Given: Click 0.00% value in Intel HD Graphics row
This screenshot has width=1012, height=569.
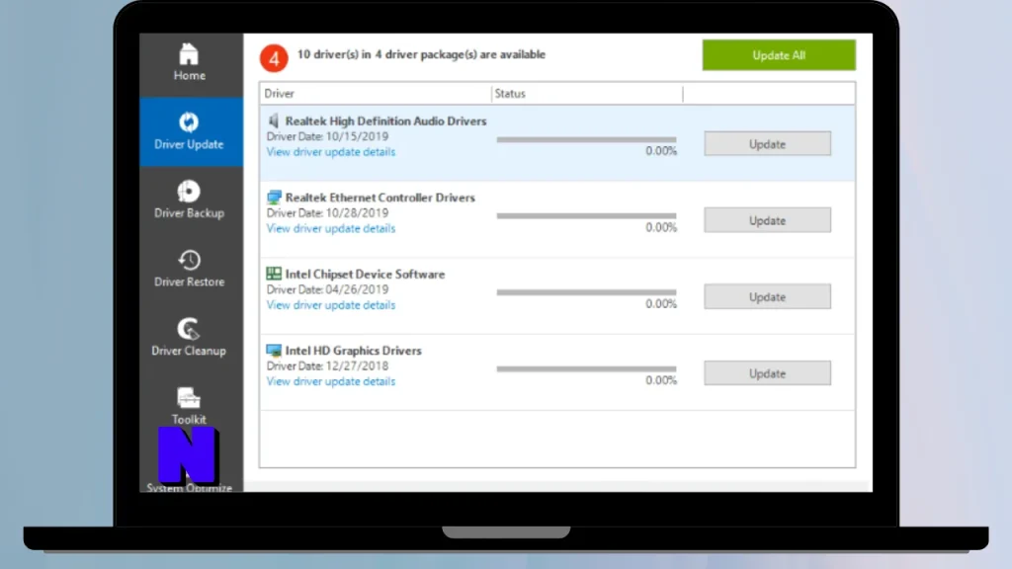Looking at the screenshot, I should 661,380.
